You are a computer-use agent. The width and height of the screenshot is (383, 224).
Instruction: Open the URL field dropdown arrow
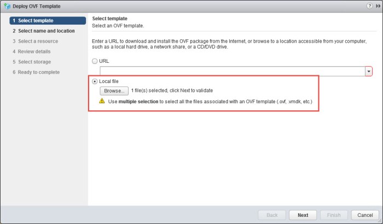[x=369, y=72]
